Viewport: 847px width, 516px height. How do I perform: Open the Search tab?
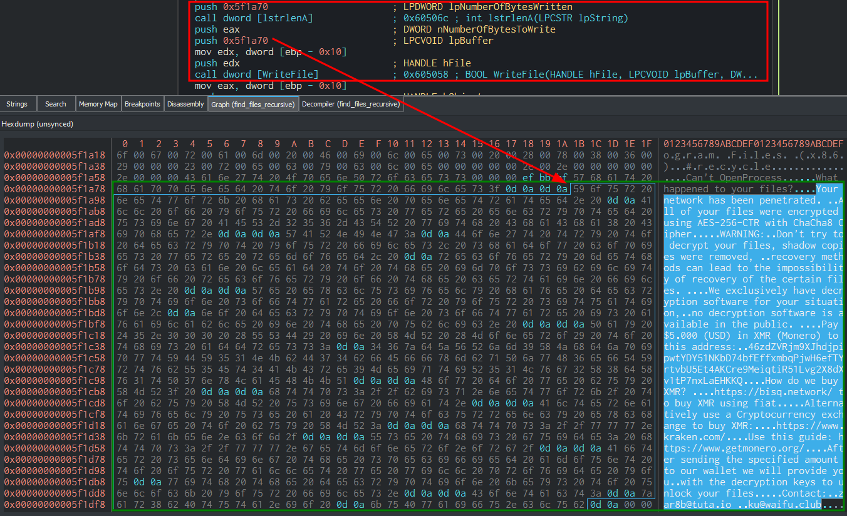[x=56, y=104]
